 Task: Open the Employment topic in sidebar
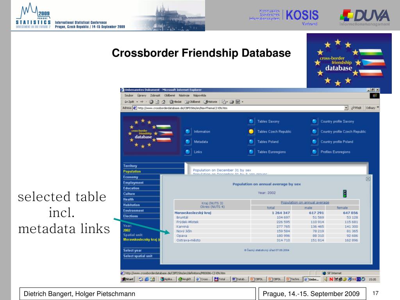(x=134, y=183)
